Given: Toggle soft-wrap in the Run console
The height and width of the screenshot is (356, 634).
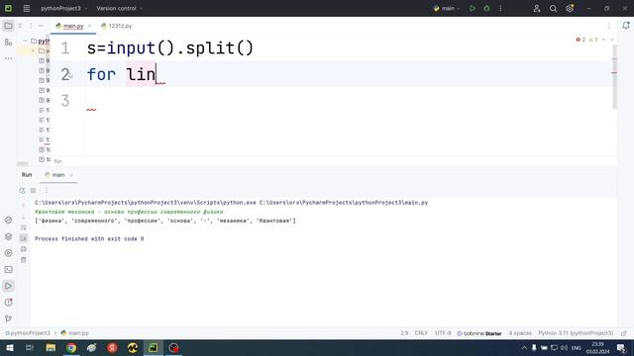Looking at the screenshot, I should 24,228.
